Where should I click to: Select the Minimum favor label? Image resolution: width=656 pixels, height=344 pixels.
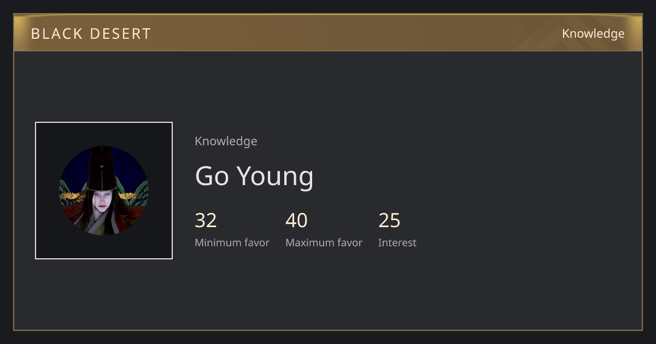click(232, 242)
